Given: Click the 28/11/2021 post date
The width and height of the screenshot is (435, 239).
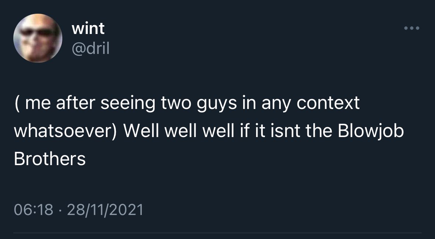Looking at the screenshot, I should click(x=106, y=210).
